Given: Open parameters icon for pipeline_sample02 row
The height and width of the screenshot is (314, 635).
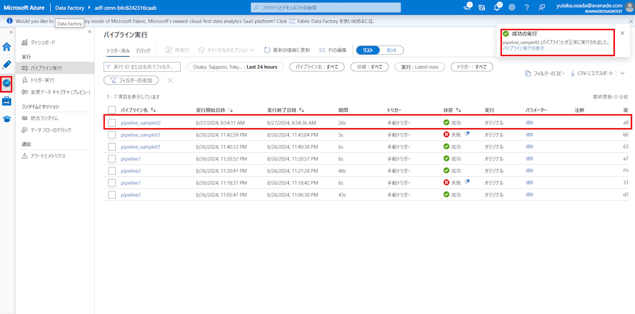Looking at the screenshot, I should click(x=529, y=122).
